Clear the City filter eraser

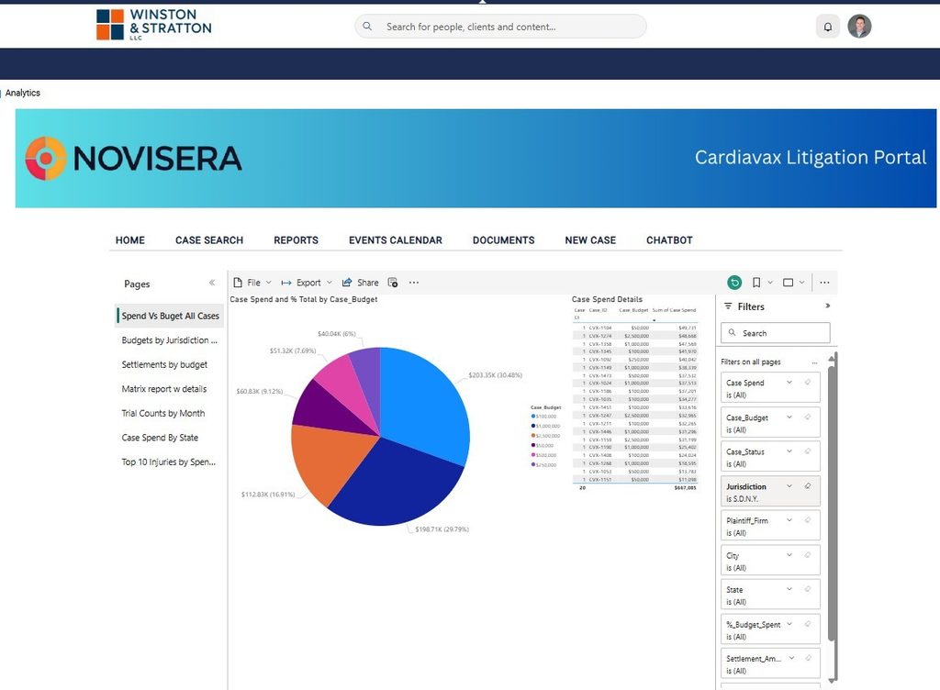[x=808, y=554]
